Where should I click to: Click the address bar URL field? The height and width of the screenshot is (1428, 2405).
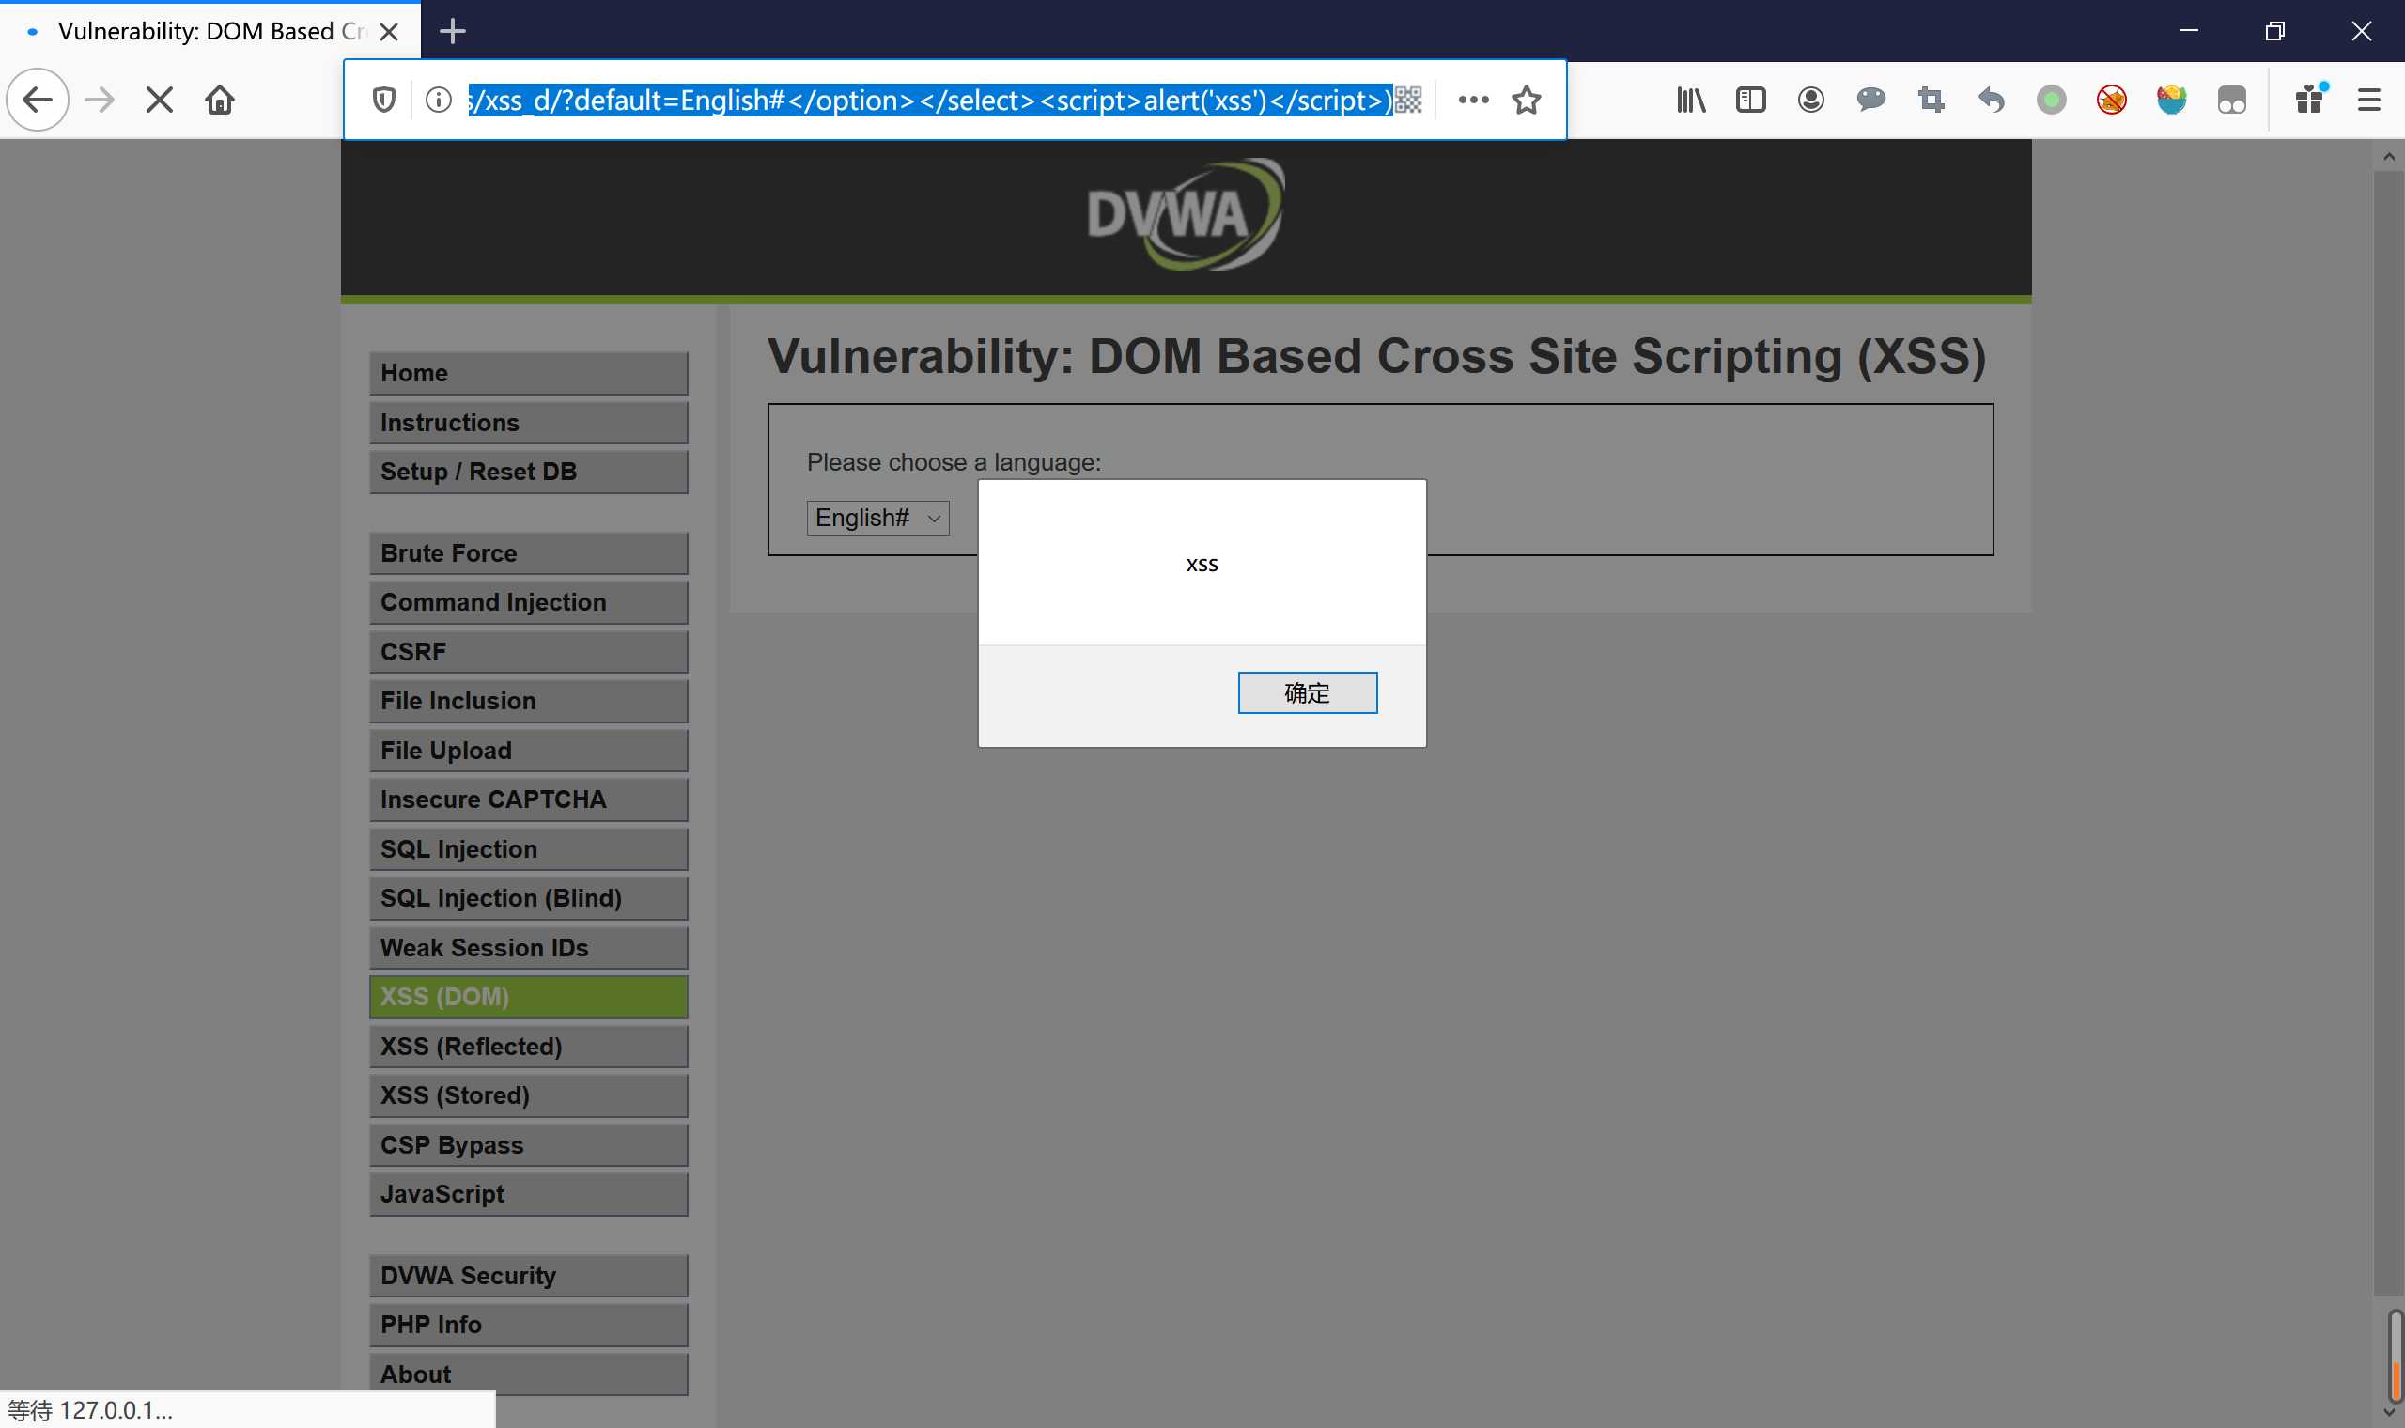click(928, 99)
